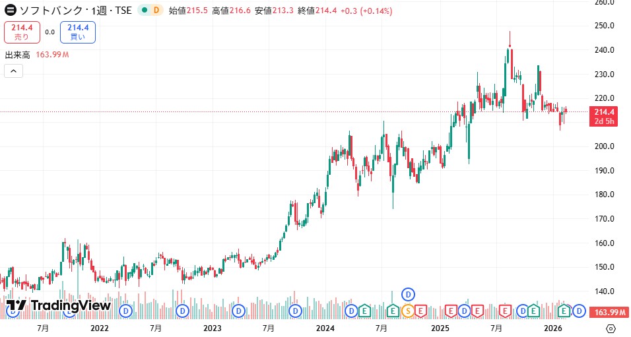The image size is (631, 337).
Task: Open the D dividend marker before 2024 label
Action: pos(296,311)
